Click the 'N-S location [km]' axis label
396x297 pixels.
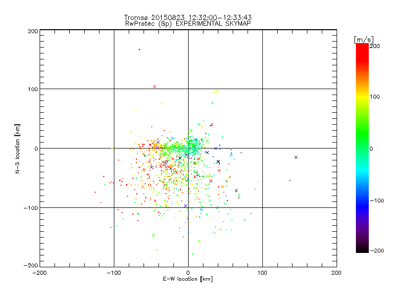(17, 149)
